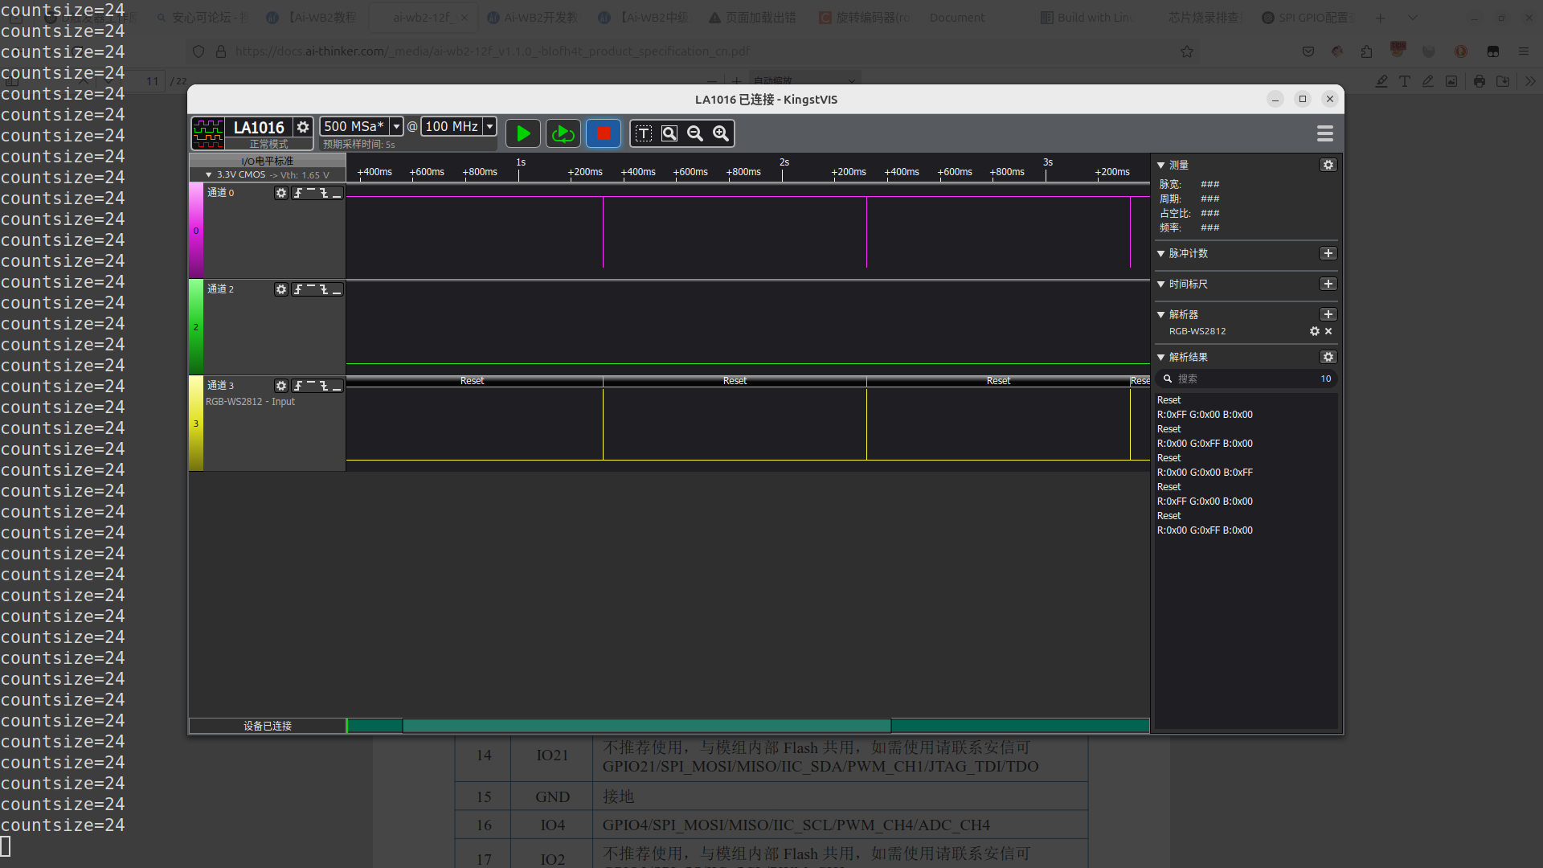Open the browser application menu icon
The height and width of the screenshot is (868, 1543).
pyautogui.click(x=1524, y=51)
